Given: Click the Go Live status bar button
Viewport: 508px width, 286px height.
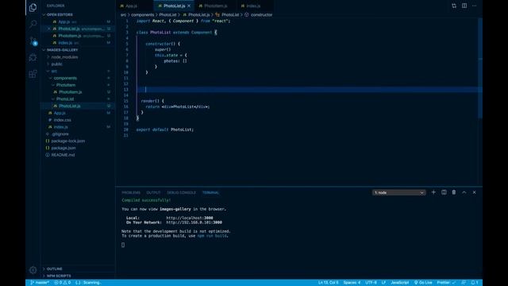Looking at the screenshot, I should coord(423,283).
